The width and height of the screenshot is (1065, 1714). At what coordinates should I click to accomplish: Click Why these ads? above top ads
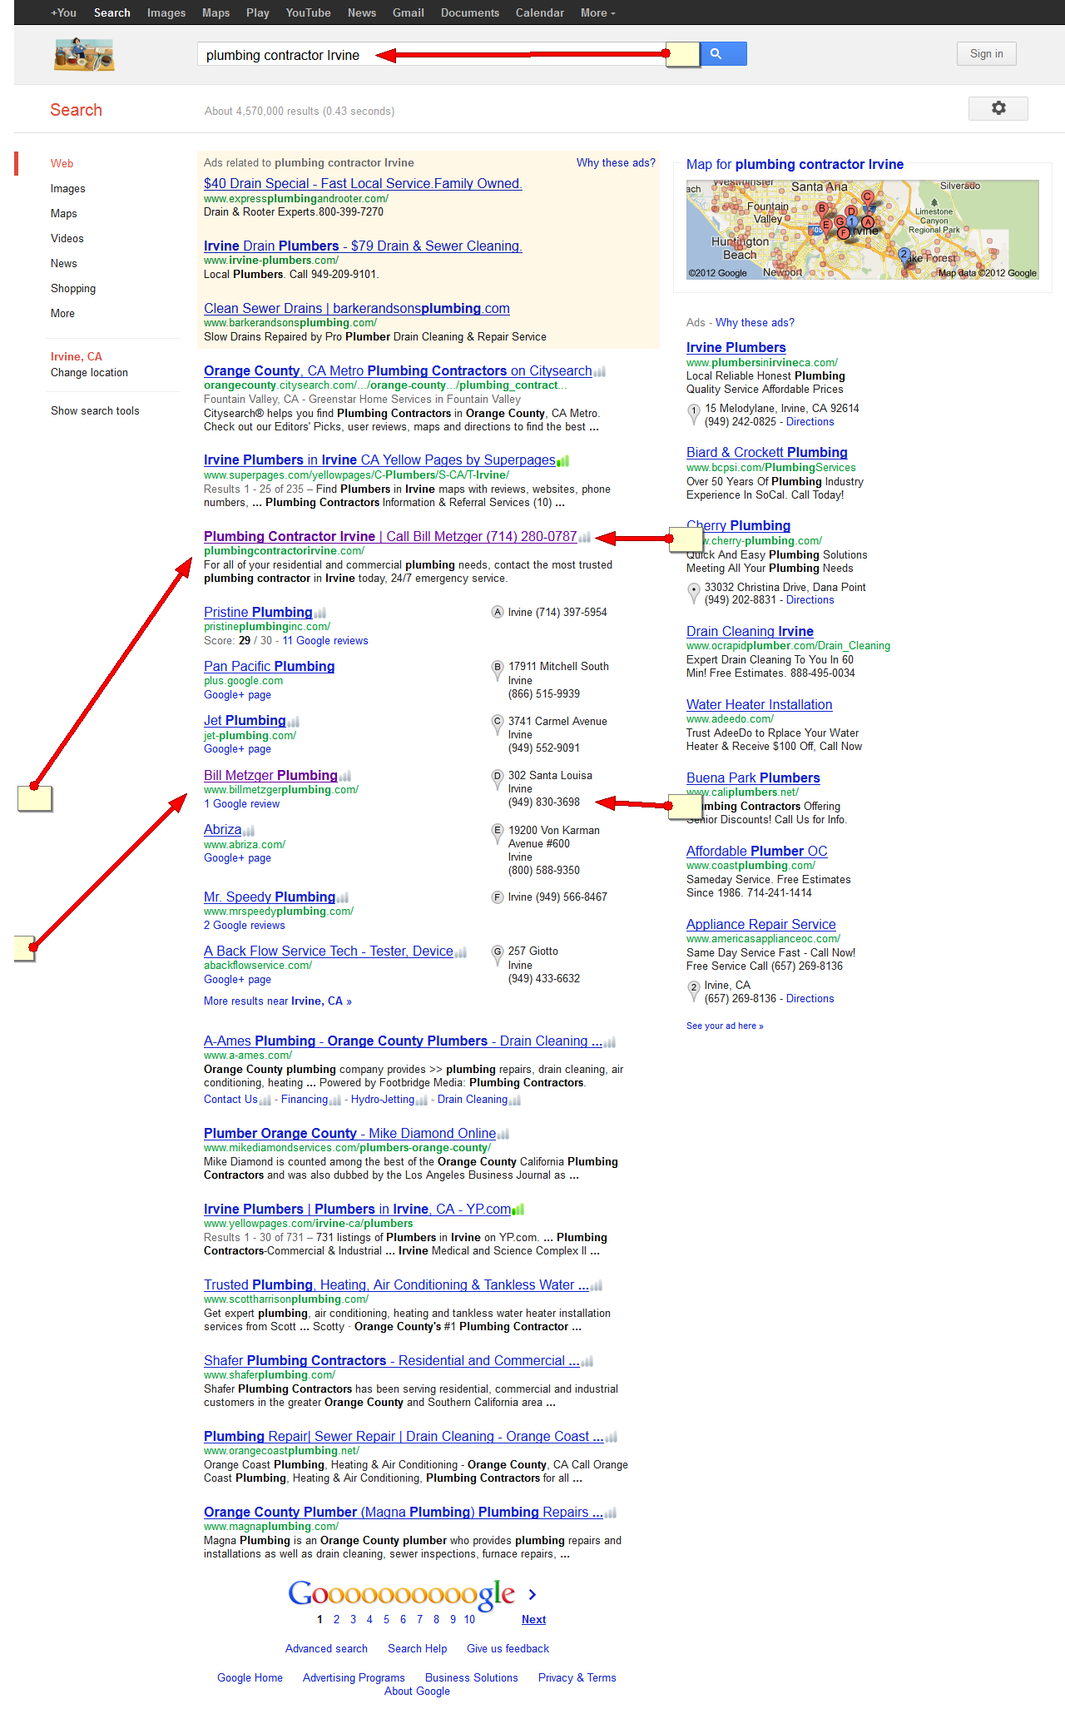(x=616, y=162)
